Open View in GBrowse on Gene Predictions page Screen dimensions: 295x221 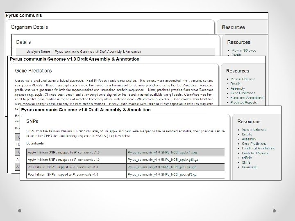(x=243, y=79)
